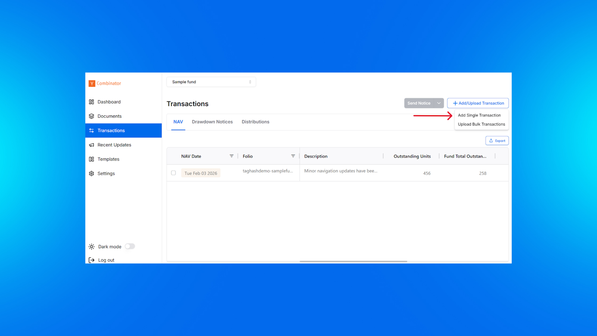Click the Folio column filter icon
The width and height of the screenshot is (597, 336).
(293, 156)
